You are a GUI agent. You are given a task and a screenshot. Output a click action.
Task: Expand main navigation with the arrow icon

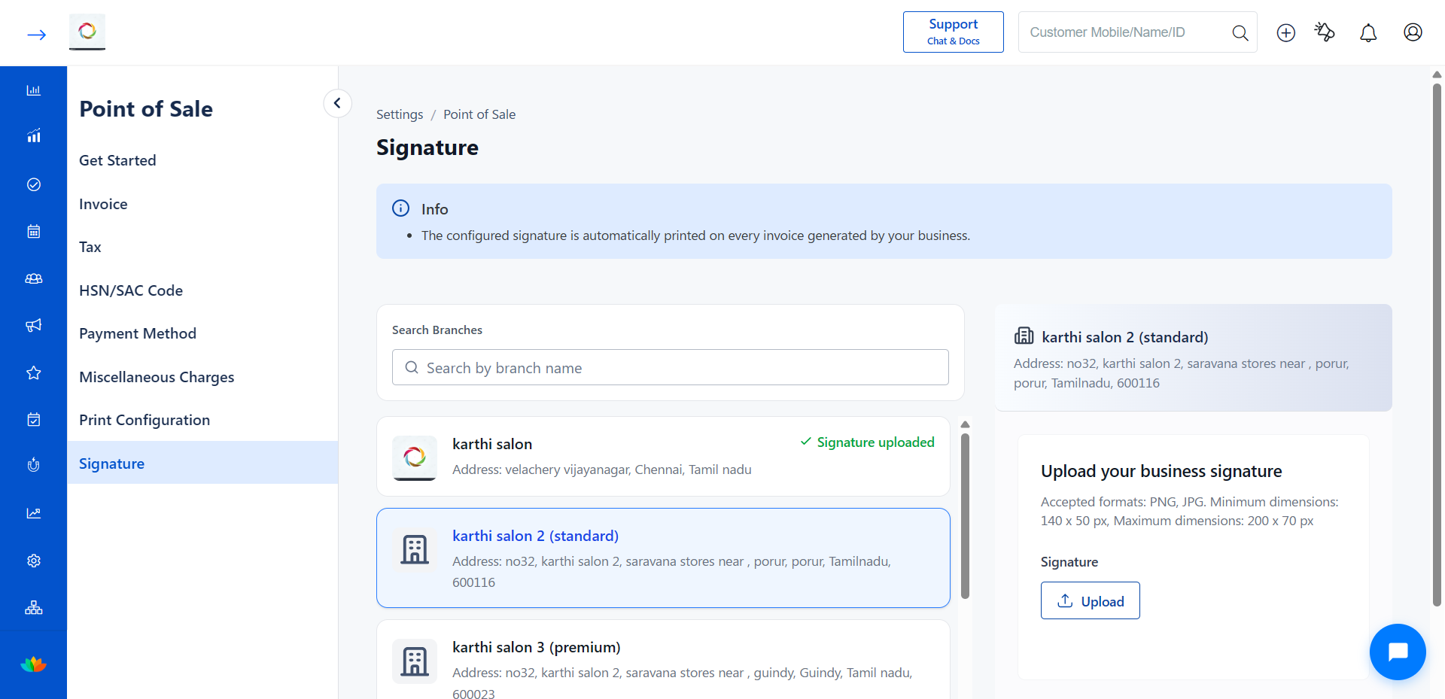(36, 35)
